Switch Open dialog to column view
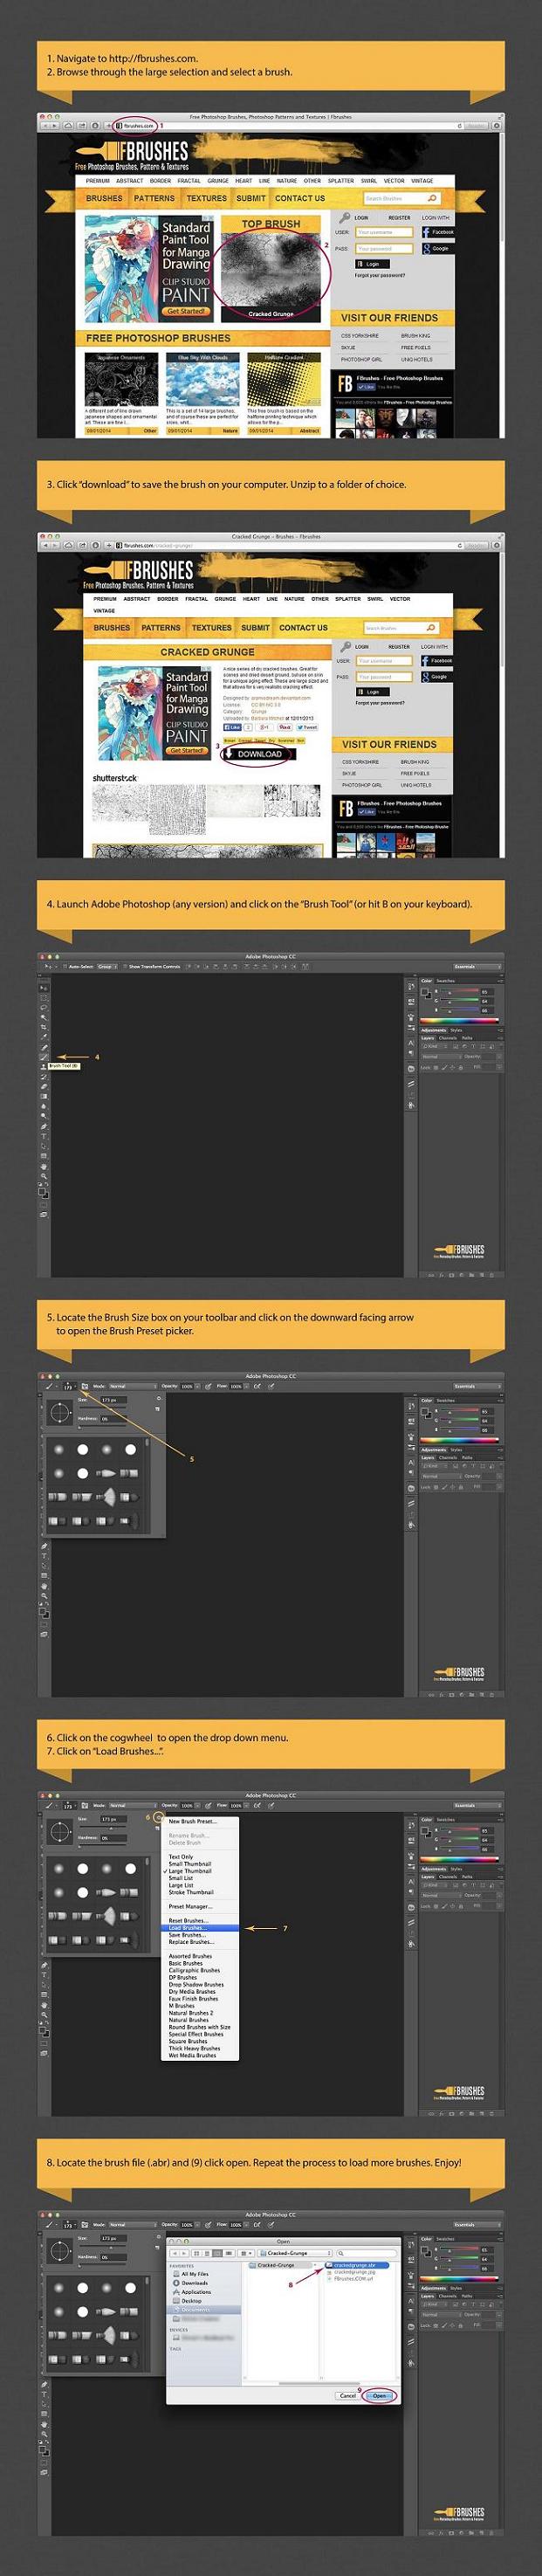This screenshot has width=542, height=2576. click(218, 2254)
